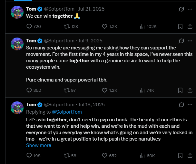Expand the Jul 18 tweet with Show more
The width and height of the screenshot is (196, 164).
point(39,145)
